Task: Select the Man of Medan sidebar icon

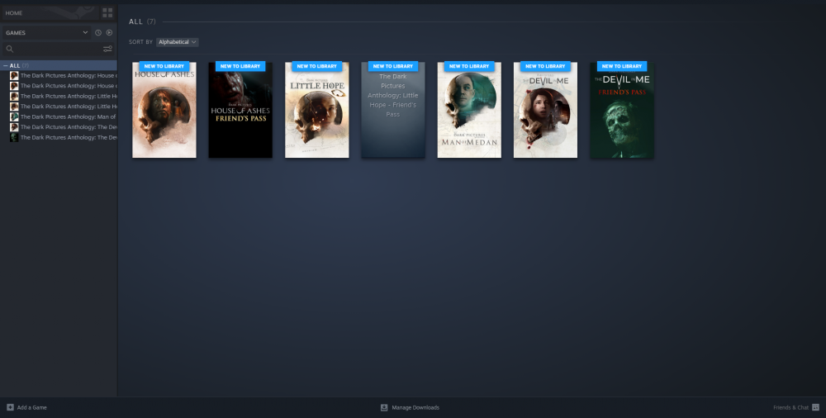Action: click(14, 116)
